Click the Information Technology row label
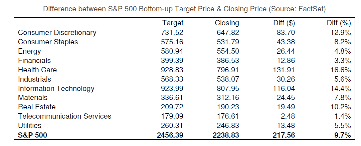Screen dimensions: 361x146 [x=56, y=88]
